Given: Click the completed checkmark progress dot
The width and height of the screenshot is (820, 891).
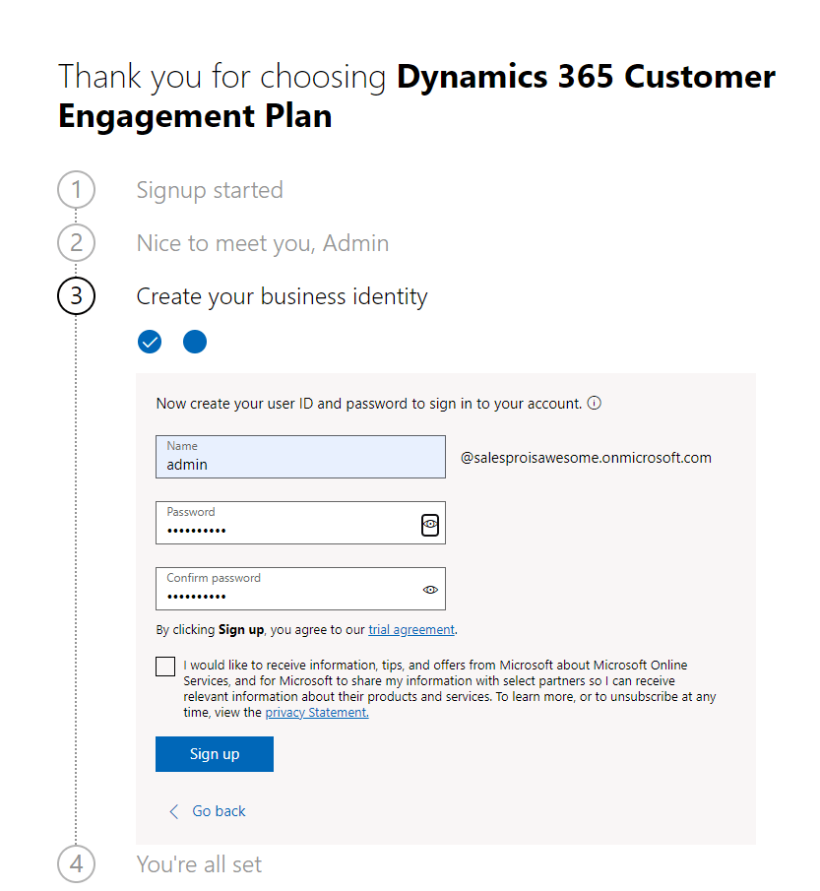Looking at the screenshot, I should point(150,342).
